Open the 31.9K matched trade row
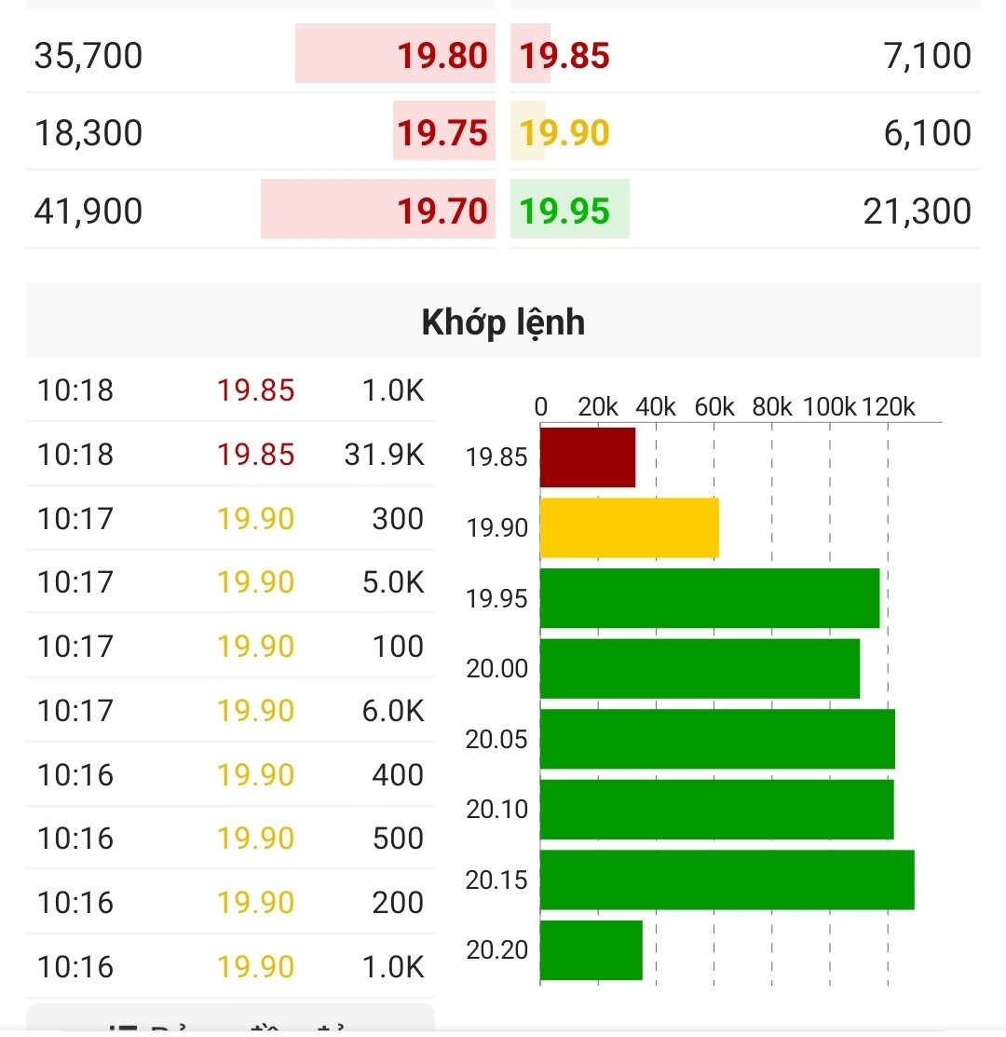 (x=230, y=455)
